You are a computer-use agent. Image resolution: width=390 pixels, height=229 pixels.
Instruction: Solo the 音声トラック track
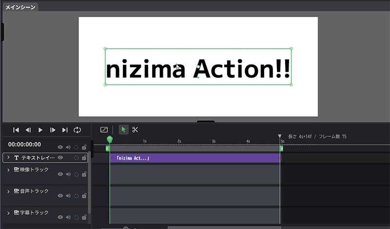[76, 196]
